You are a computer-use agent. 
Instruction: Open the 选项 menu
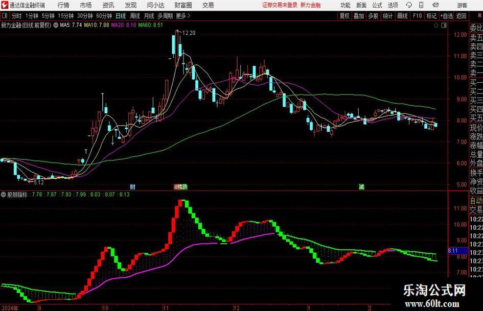coord(393,5)
